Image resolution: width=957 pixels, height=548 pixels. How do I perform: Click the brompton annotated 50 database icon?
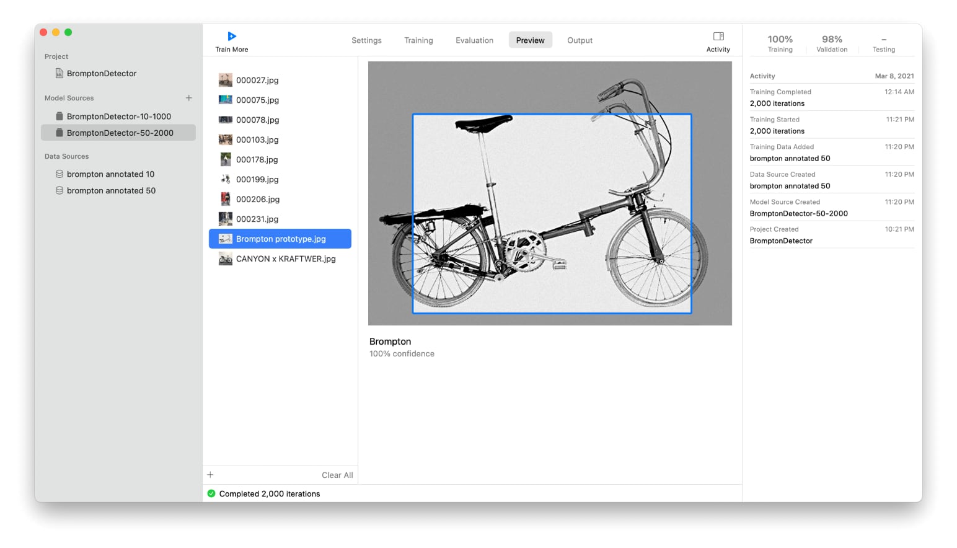[60, 191]
